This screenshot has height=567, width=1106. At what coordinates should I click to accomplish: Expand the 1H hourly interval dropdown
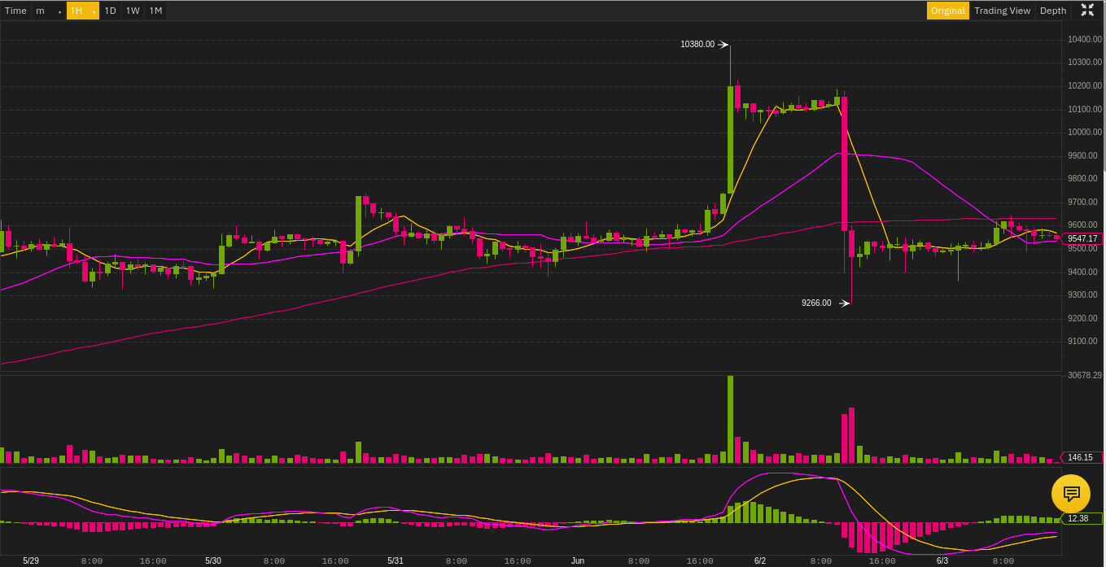[x=82, y=11]
